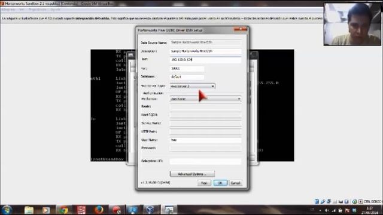Open the red round taskbar icon after Firefox
This screenshot has width=383, height=215.
[116, 210]
